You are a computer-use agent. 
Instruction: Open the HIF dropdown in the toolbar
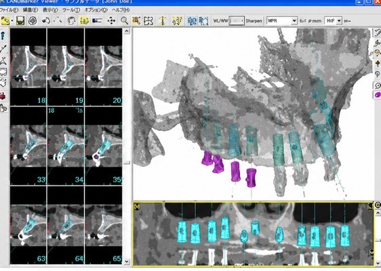pyautogui.click(x=334, y=21)
